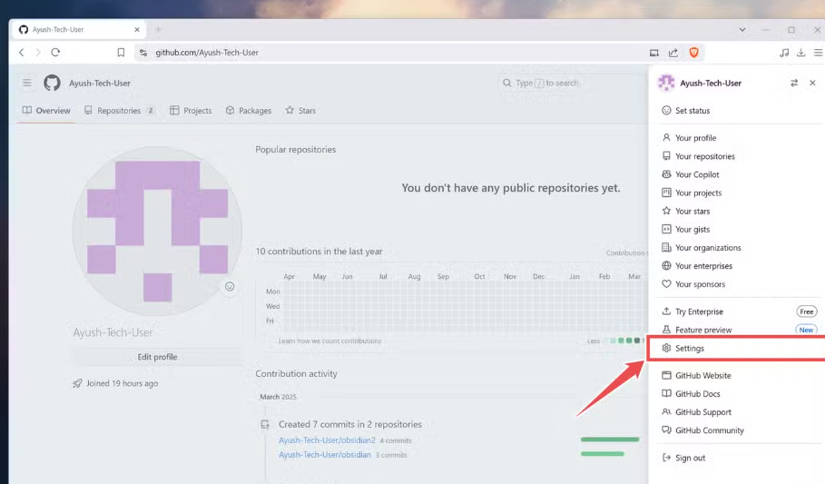Click the browser downloads icon
825x484 pixels.
(800, 52)
